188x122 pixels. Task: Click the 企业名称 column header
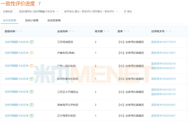63,31
